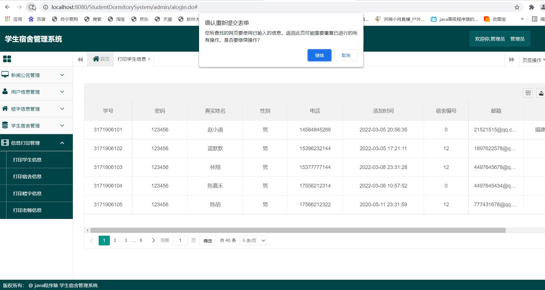Click 继续 button in resubmit dialog

point(319,55)
